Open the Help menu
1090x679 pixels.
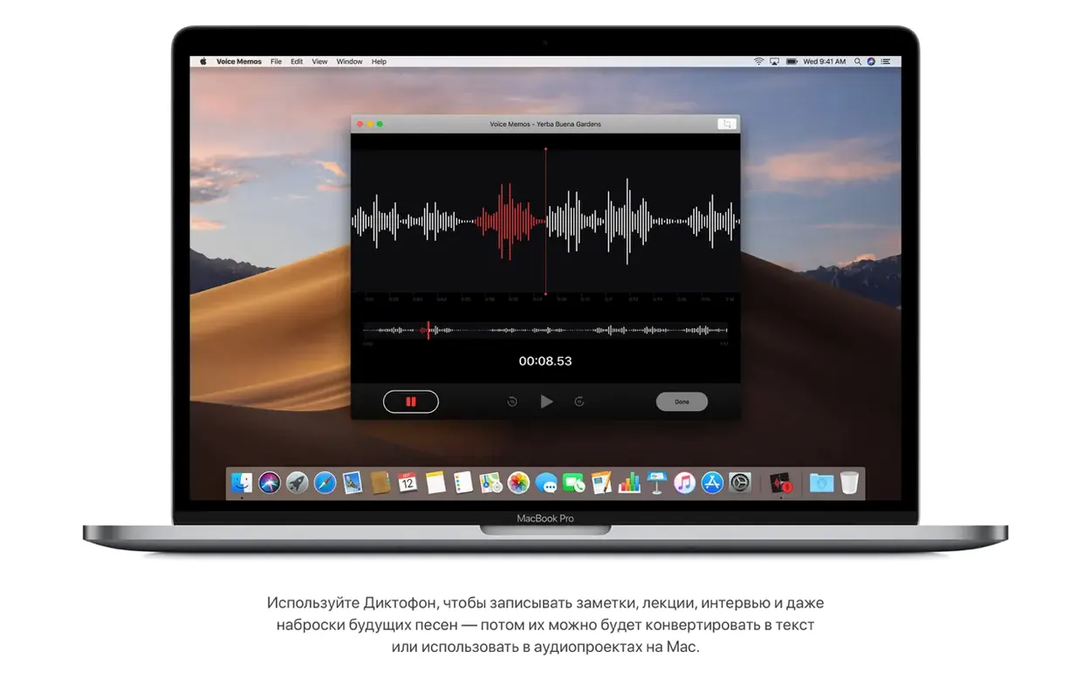[379, 62]
